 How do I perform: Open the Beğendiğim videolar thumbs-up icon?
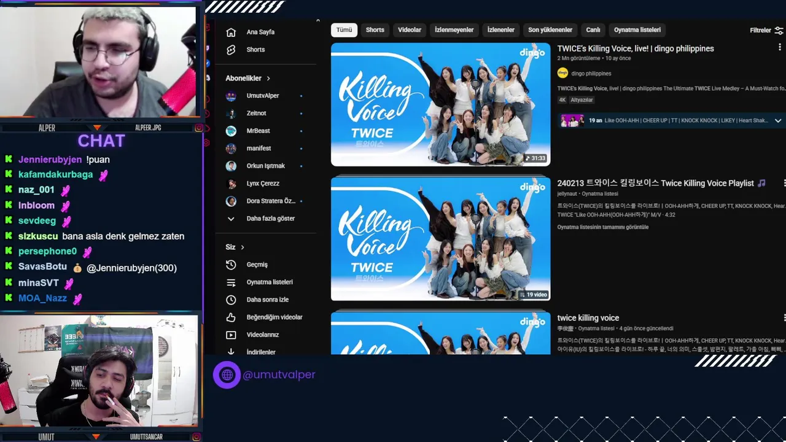(x=231, y=317)
